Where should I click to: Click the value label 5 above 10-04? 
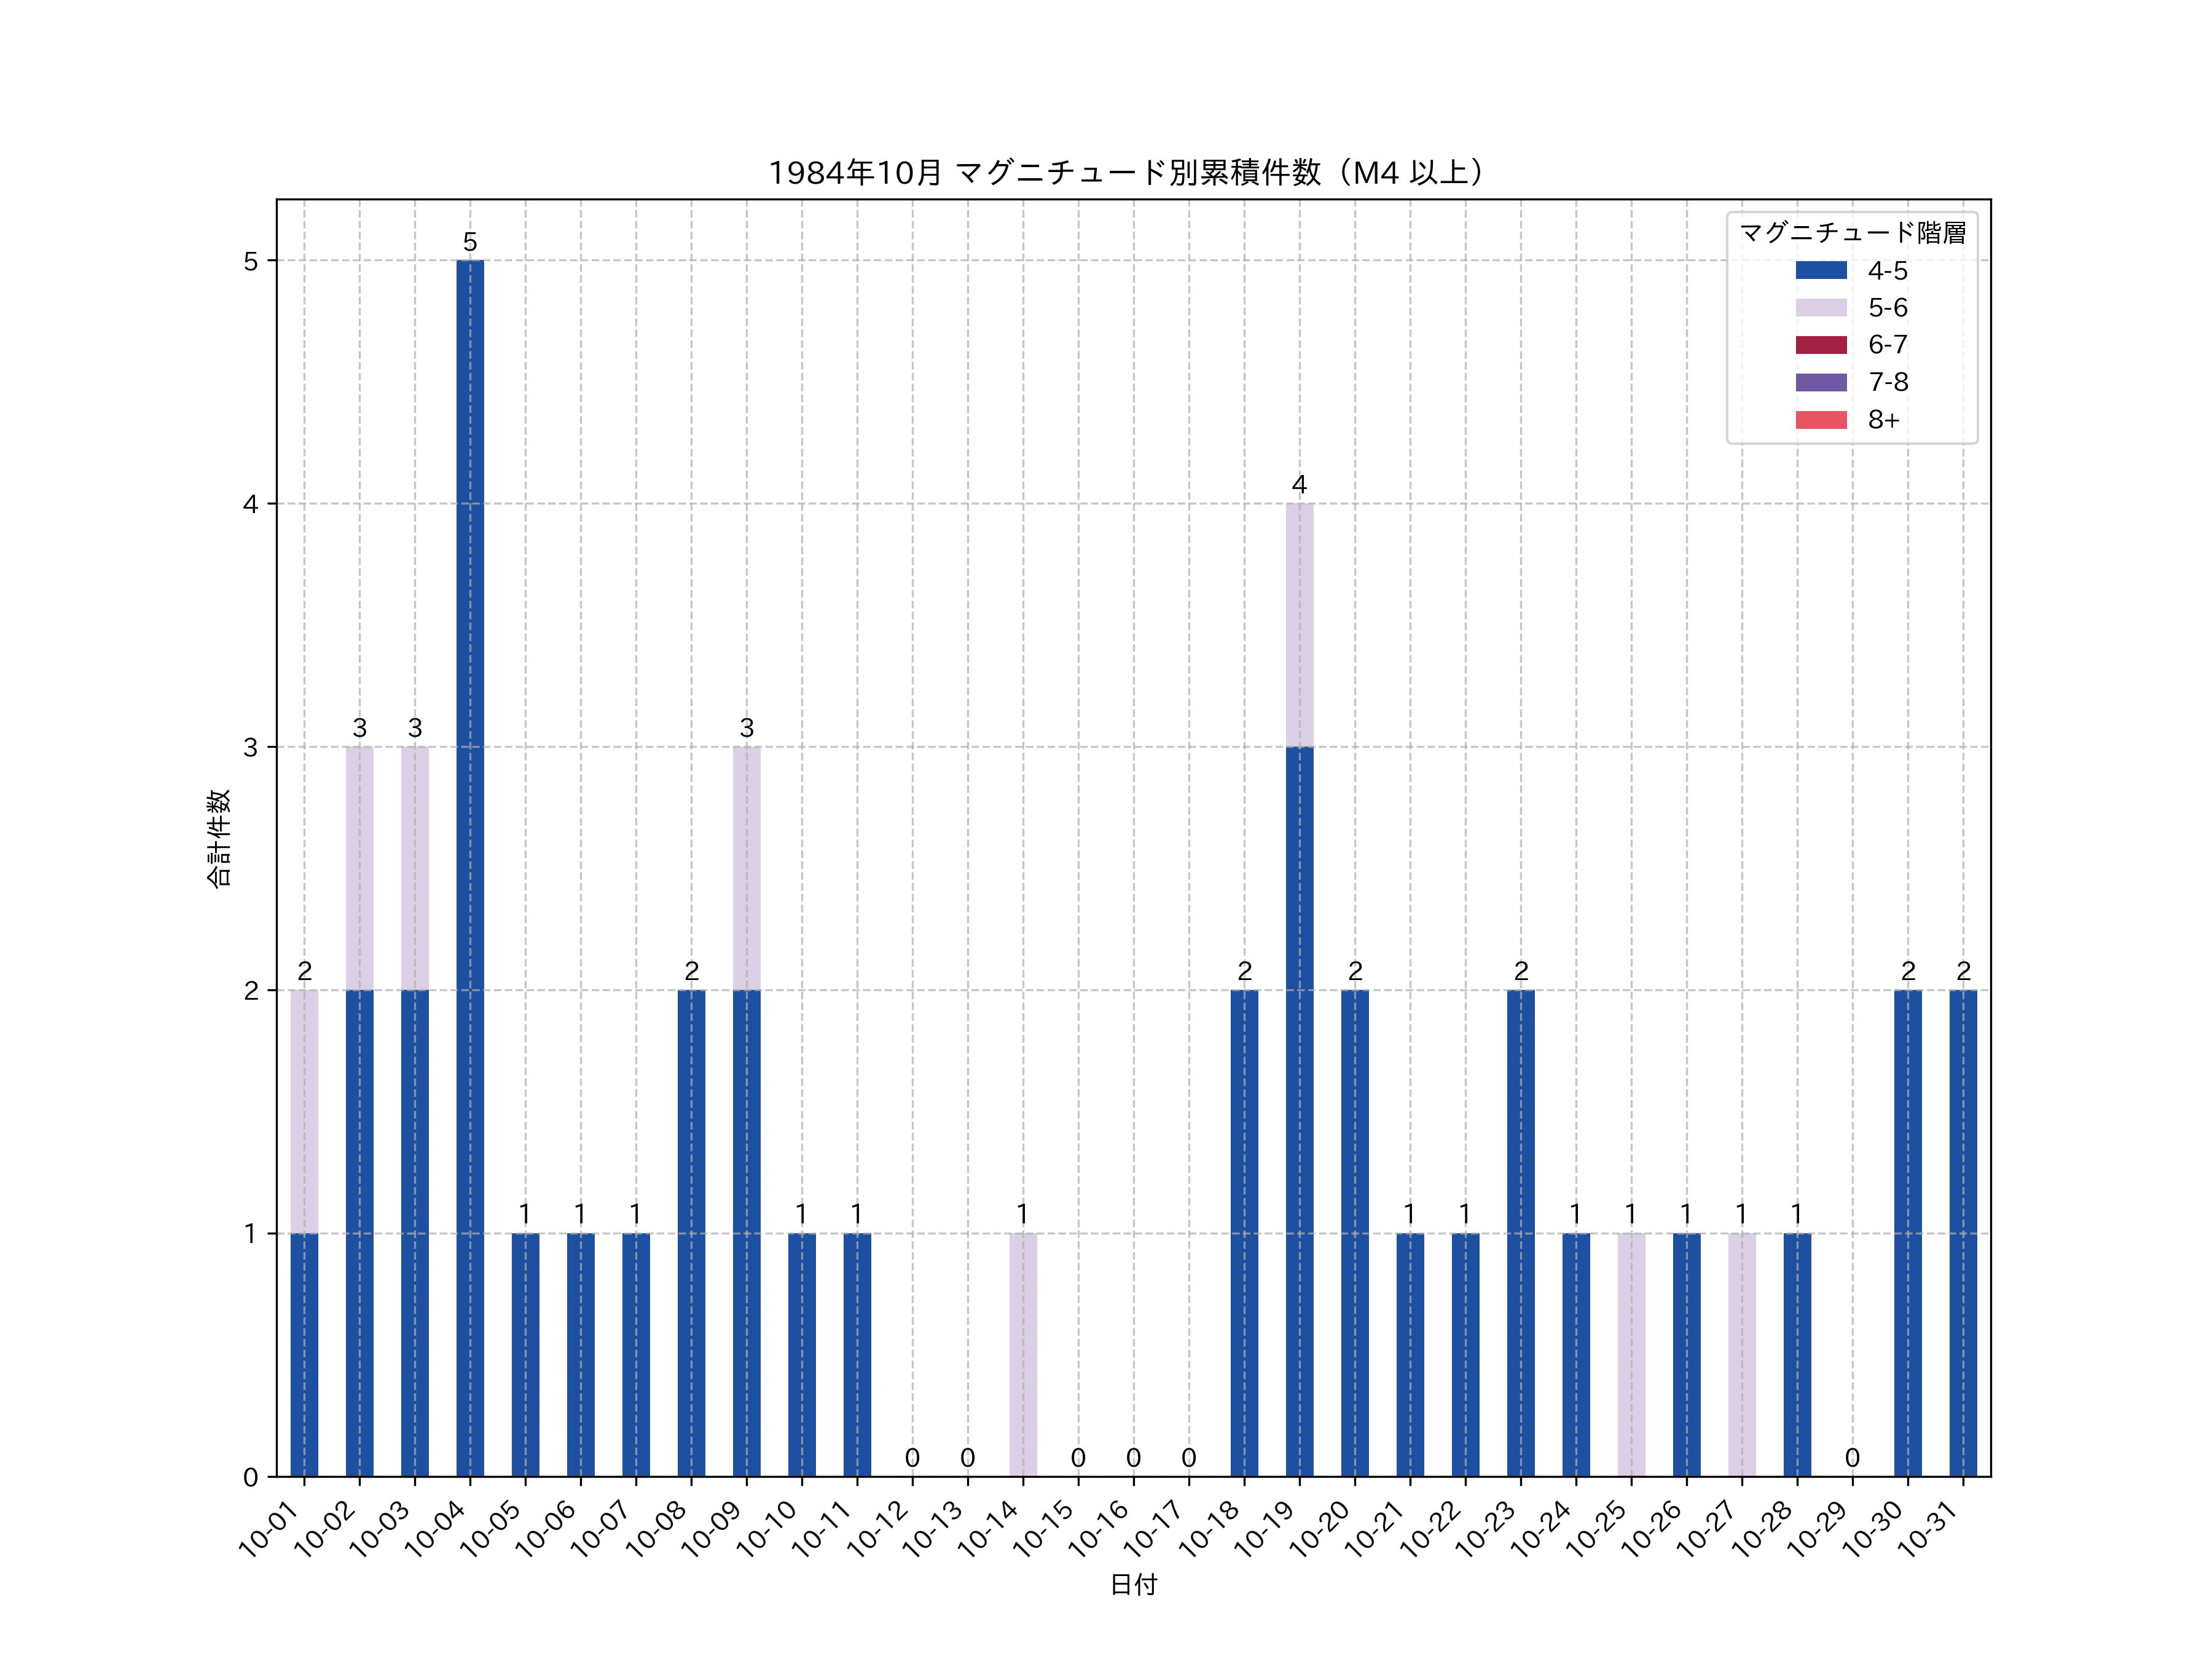(470, 242)
